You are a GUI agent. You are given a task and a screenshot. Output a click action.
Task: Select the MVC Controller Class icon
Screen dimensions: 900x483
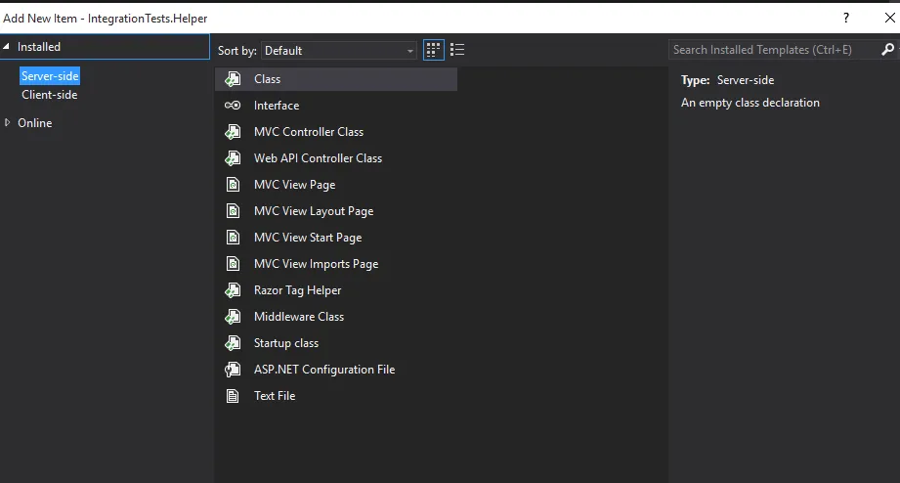click(x=233, y=132)
